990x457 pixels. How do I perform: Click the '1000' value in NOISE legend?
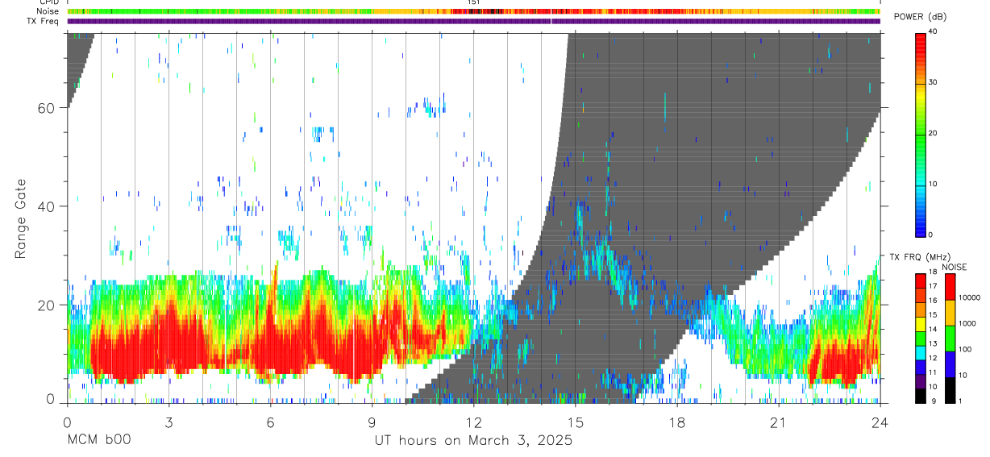[x=967, y=323]
